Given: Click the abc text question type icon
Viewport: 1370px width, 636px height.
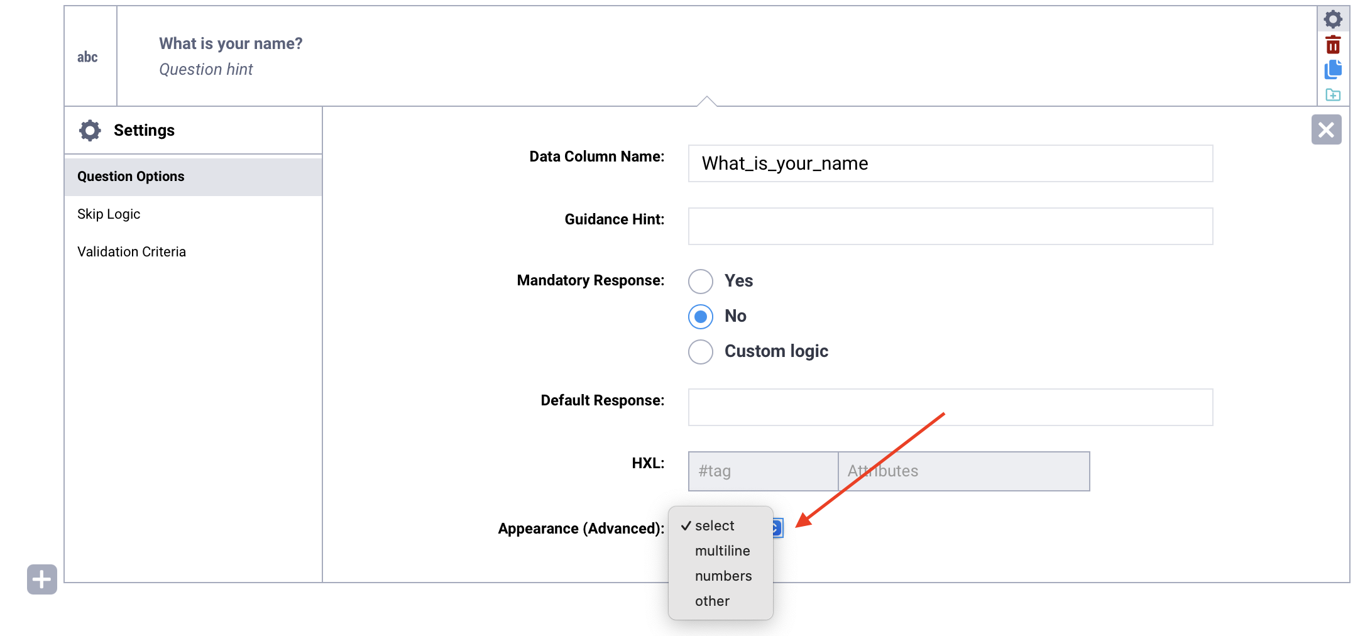Looking at the screenshot, I should click(87, 57).
